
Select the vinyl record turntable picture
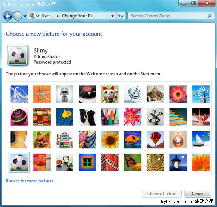pos(87,94)
